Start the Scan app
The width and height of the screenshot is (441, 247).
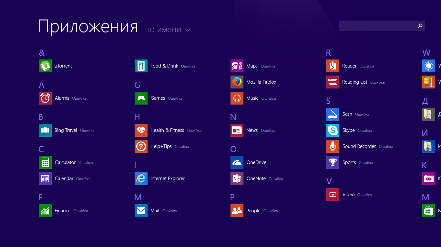(x=333, y=114)
